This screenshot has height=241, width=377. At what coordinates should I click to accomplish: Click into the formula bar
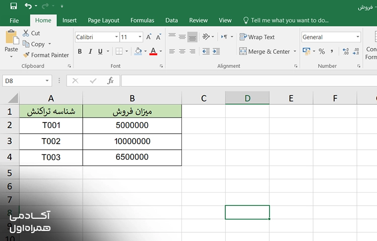pos(249,81)
